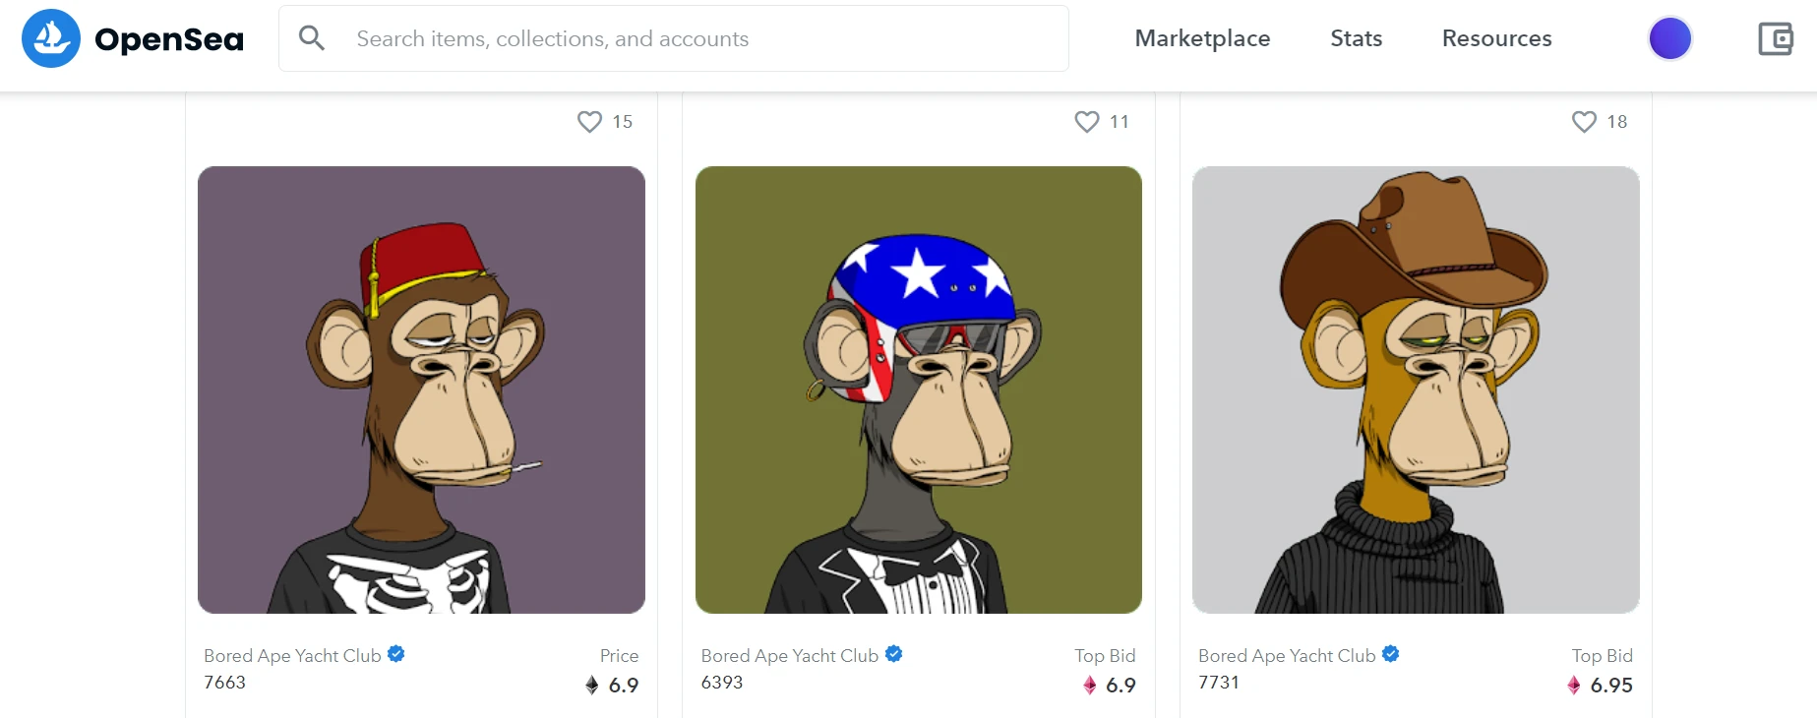1817x718 pixels.
Task: Click the search magnifier icon
Action: pos(312,38)
